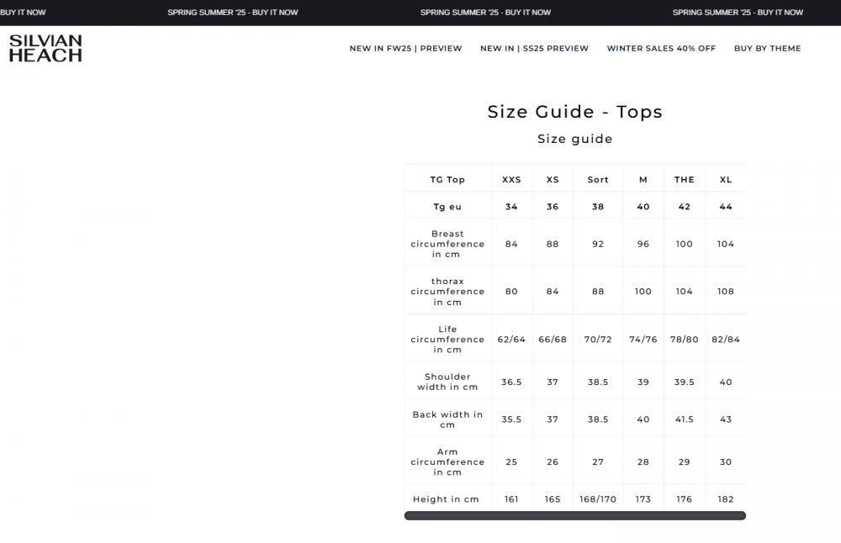Click the XL column header
This screenshot has height=543, width=841.
coord(726,180)
